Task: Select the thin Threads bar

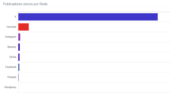Action: coord(18,77)
